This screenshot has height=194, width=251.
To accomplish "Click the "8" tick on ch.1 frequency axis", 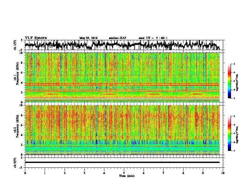I will click(x=22, y=63).
